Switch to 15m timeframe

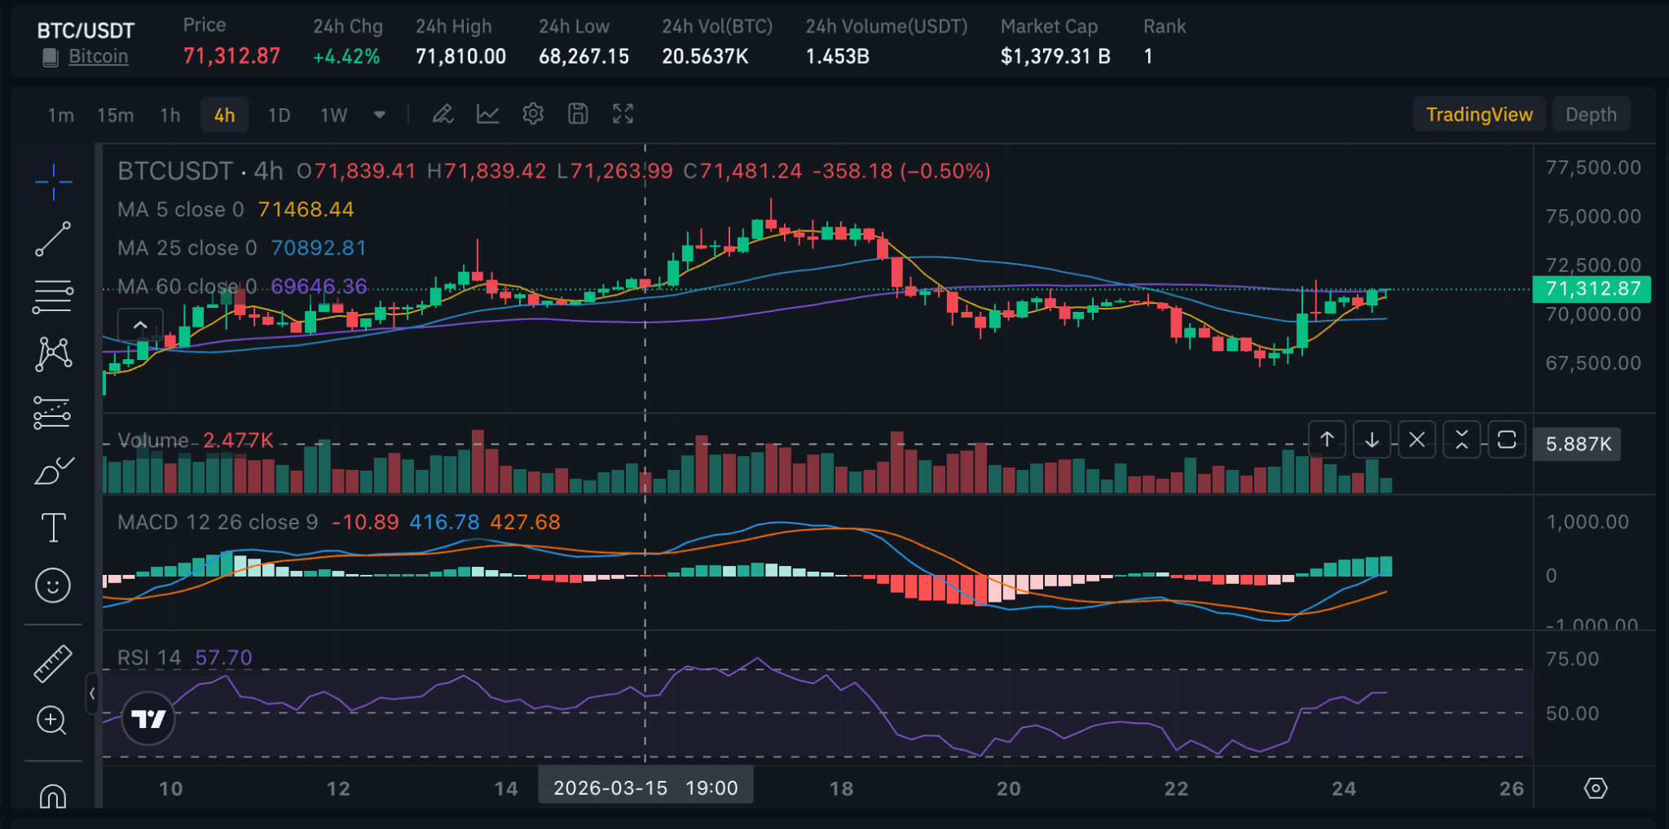coord(115,115)
